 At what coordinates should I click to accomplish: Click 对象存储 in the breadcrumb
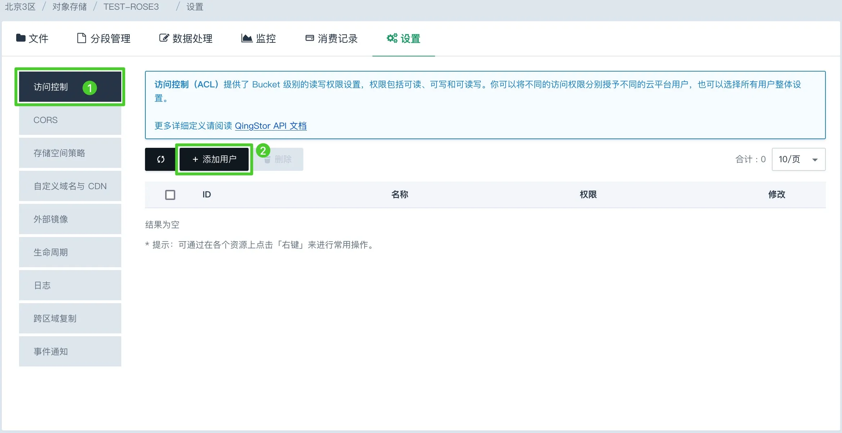(x=69, y=7)
